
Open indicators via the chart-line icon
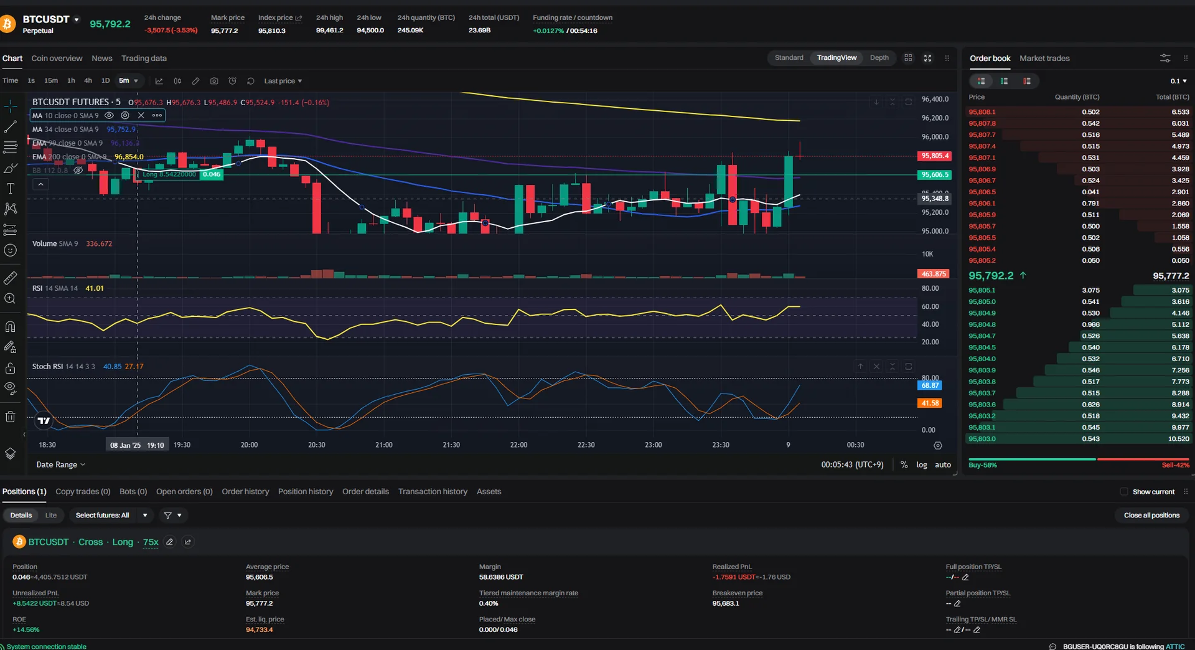pyautogui.click(x=159, y=81)
